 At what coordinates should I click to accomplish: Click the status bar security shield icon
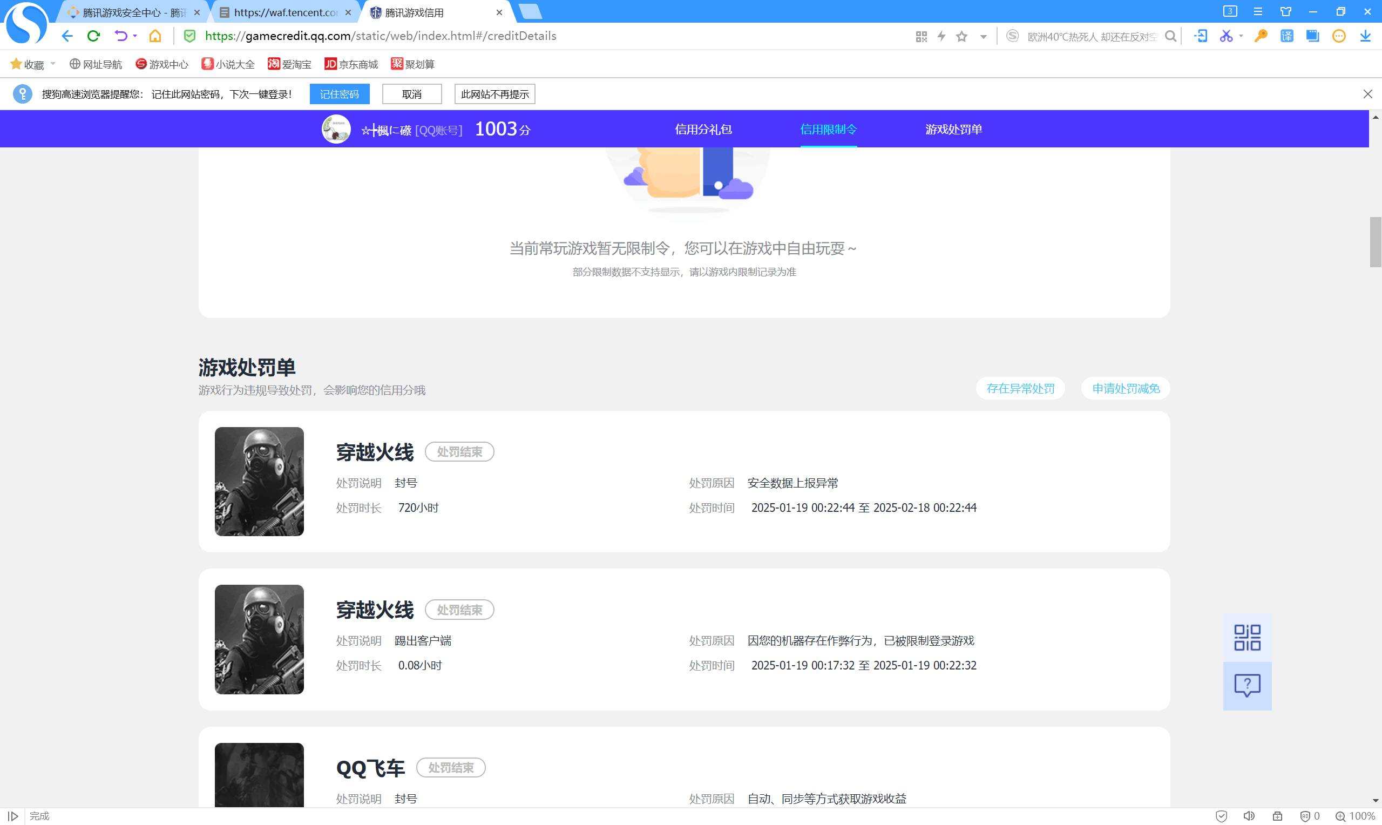click(x=1222, y=816)
